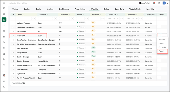This screenshot has width=170, height=92.
Task: Click the WizPilot circle icon in sidebar
Action: click(x=4, y=76)
